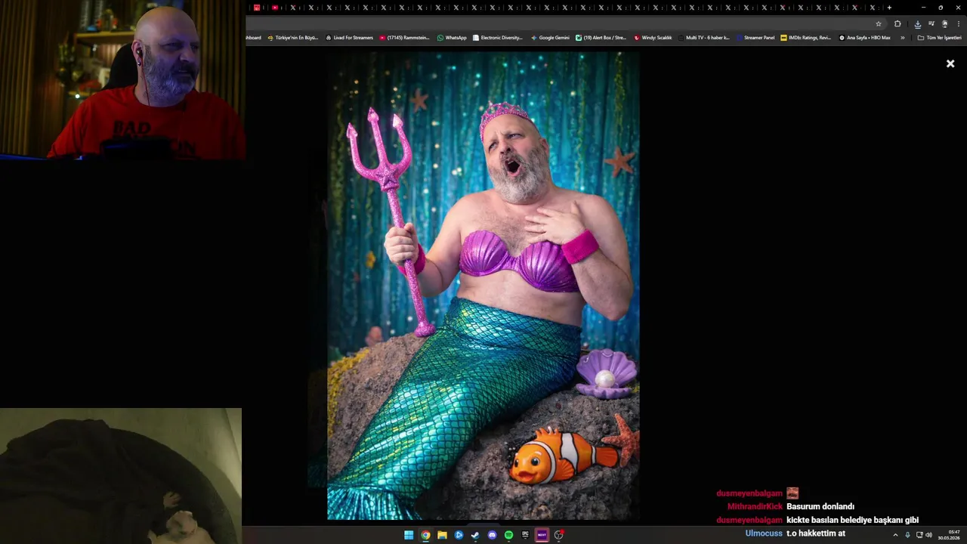Image resolution: width=967 pixels, height=544 pixels.
Task: Click the emote in dusmeyenbalgam's message
Action: tap(792, 493)
